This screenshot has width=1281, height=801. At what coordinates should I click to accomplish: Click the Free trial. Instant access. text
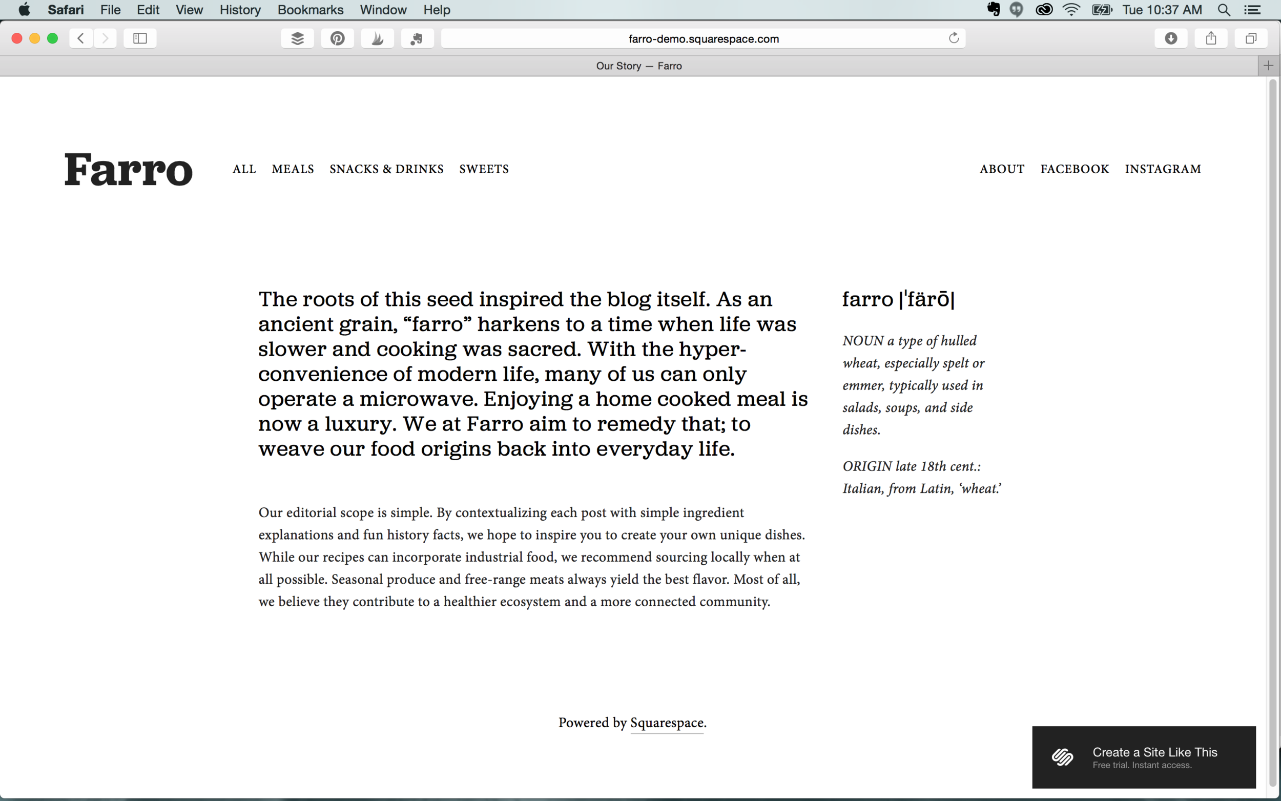(x=1142, y=766)
